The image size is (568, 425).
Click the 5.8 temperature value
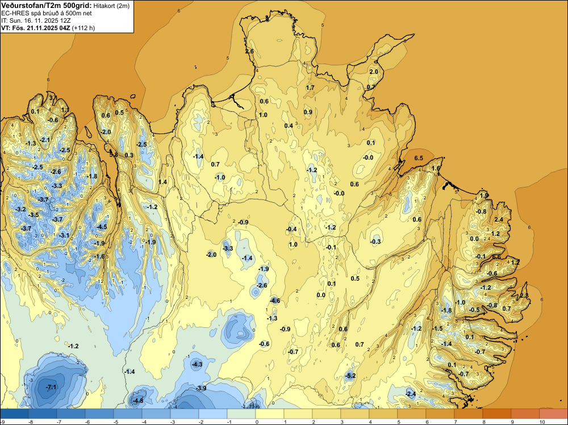coord(114,155)
